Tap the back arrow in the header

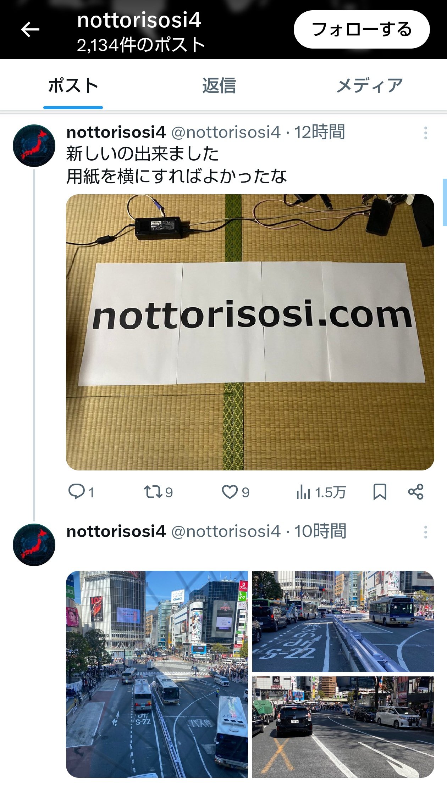point(30,29)
